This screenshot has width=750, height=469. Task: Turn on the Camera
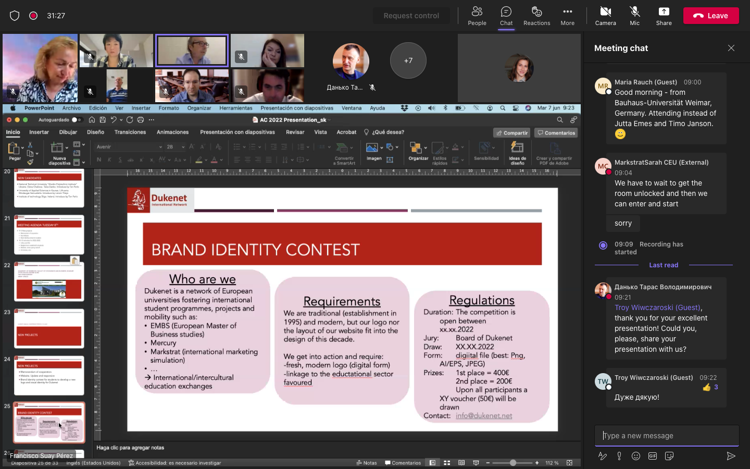point(605,16)
